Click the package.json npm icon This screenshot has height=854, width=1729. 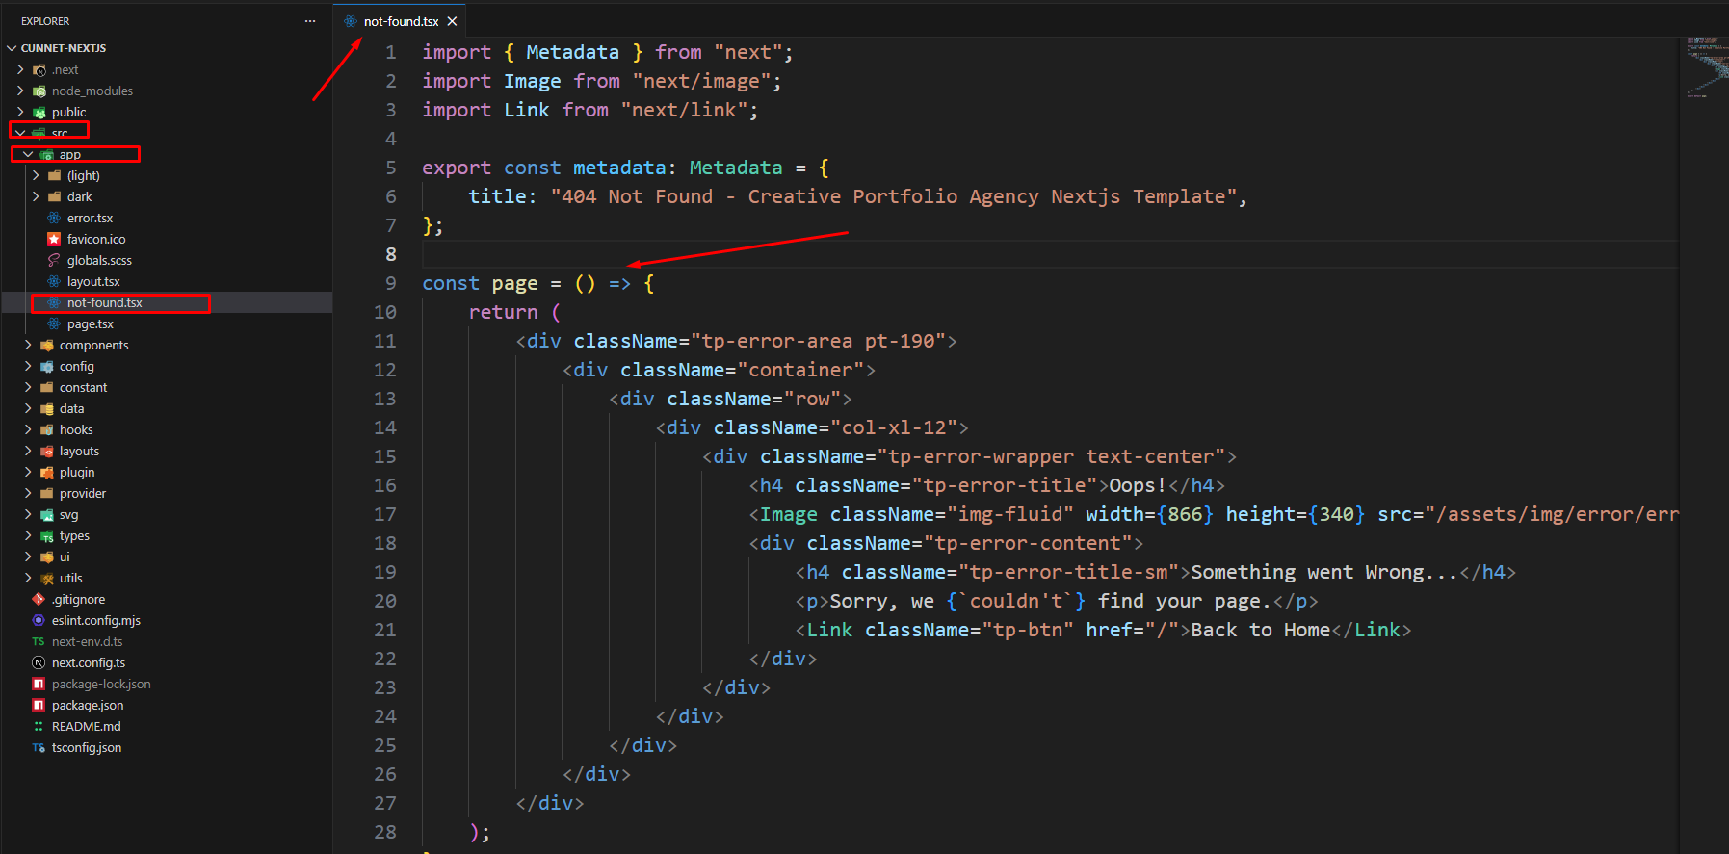tap(39, 705)
